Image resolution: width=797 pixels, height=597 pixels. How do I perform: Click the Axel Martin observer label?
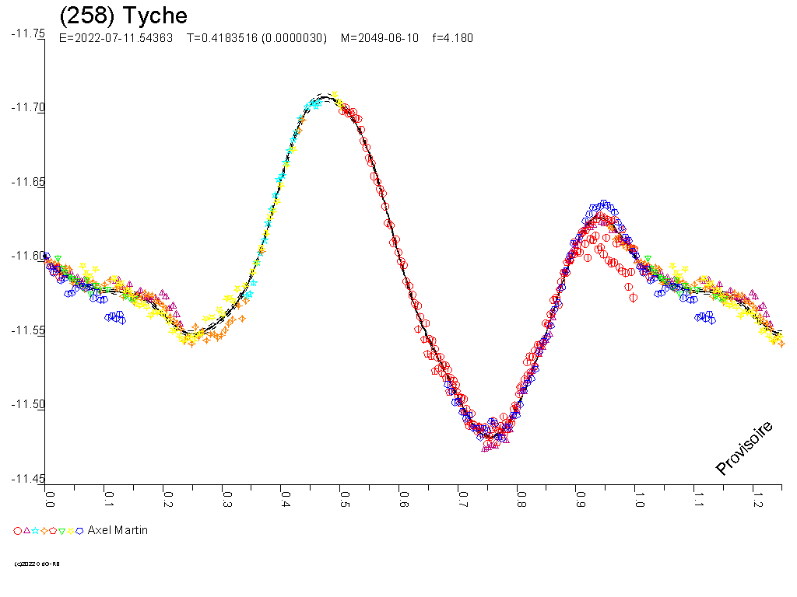(x=118, y=530)
